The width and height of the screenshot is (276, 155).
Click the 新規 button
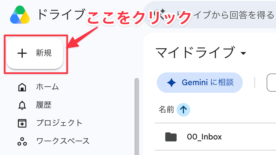pos(35,53)
